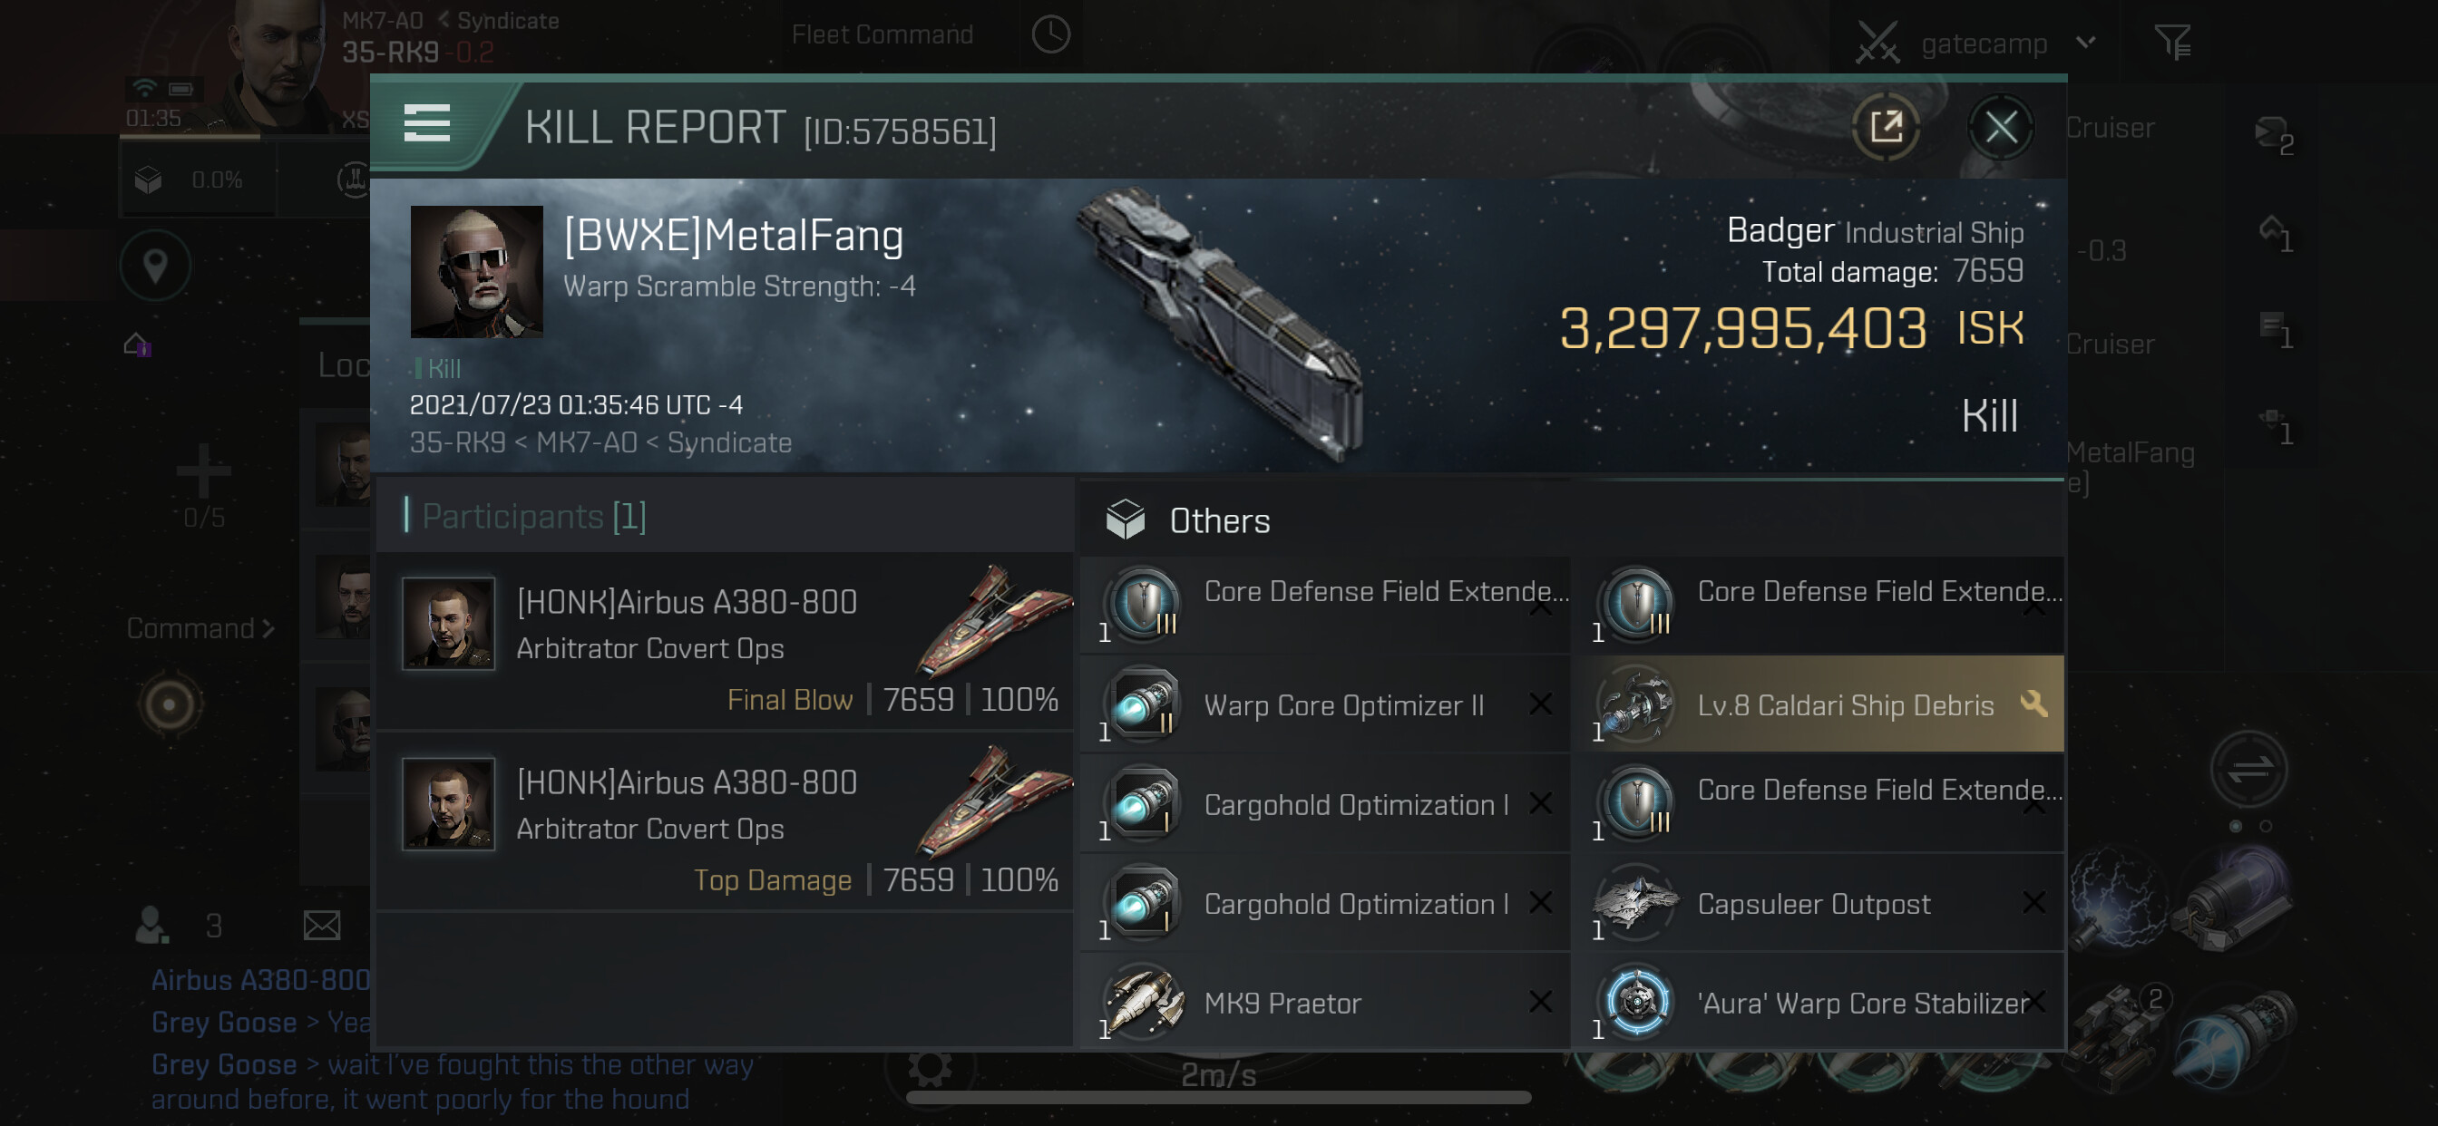Open the overview filter funnel icon
The height and width of the screenshot is (1126, 2438).
point(2172,42)
